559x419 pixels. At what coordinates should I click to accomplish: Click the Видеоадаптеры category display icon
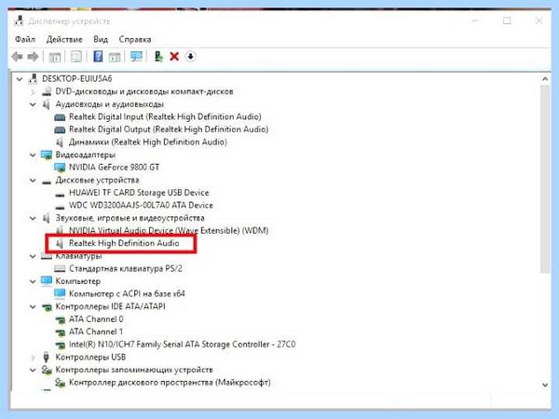point(47,155)
